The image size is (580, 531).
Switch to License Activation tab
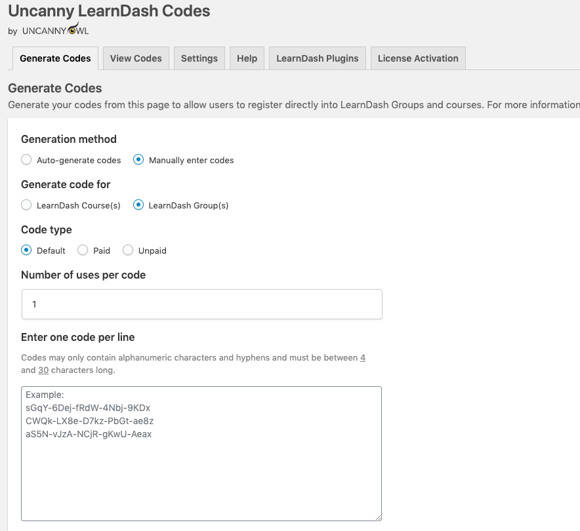pyautogui.click(x=418, y=58)
